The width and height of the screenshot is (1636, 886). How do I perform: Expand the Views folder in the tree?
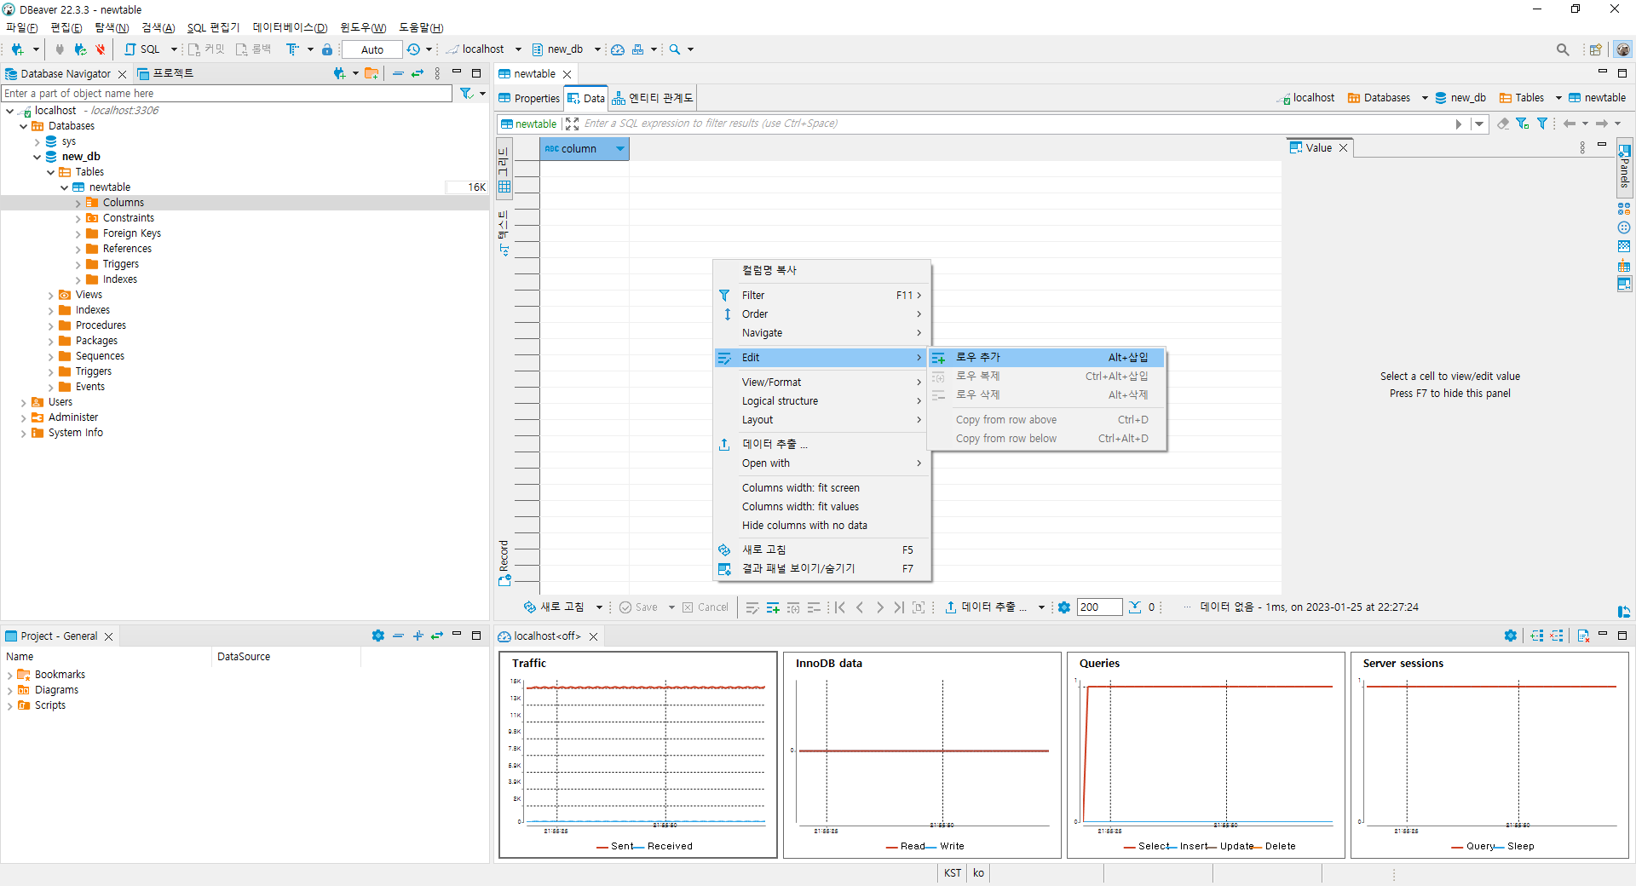[x=51, y=296]
